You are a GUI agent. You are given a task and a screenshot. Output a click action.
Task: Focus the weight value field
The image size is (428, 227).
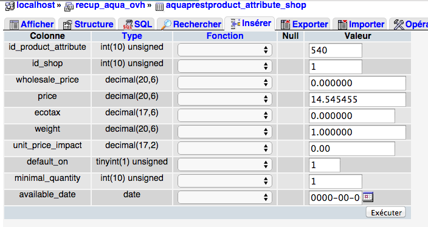click(357, 132)
